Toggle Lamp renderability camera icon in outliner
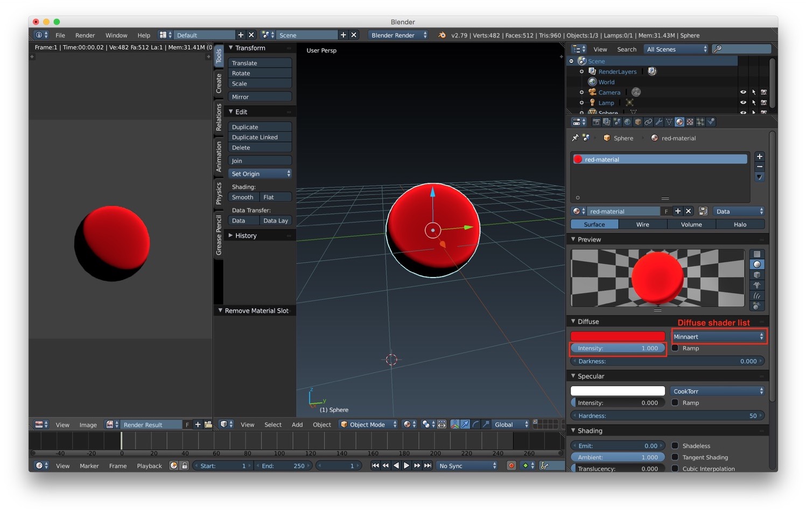The image size is (806, 513). click(x=763, y=103)
